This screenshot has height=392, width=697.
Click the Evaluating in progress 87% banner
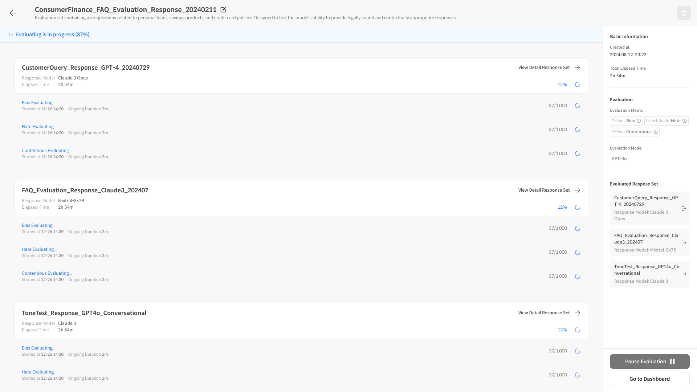click(x=53, y=34)
